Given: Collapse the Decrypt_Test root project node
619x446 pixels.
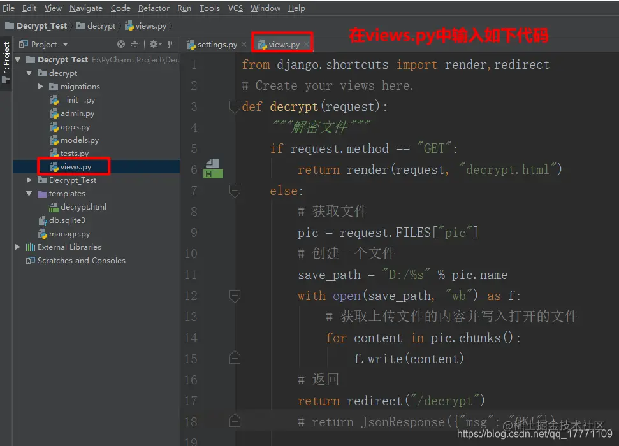Looking at the screenshot, I should pos(18,60).
